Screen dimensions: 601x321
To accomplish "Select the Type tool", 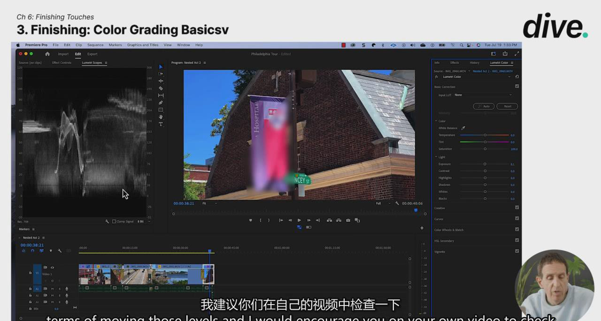I will [x=161, y=124].
